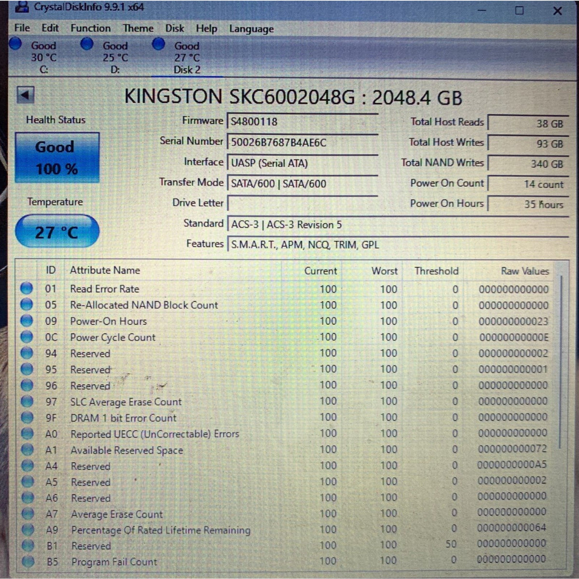Open the Edit menu
Viewport: 579px width, 579px height.
(50, 28)
